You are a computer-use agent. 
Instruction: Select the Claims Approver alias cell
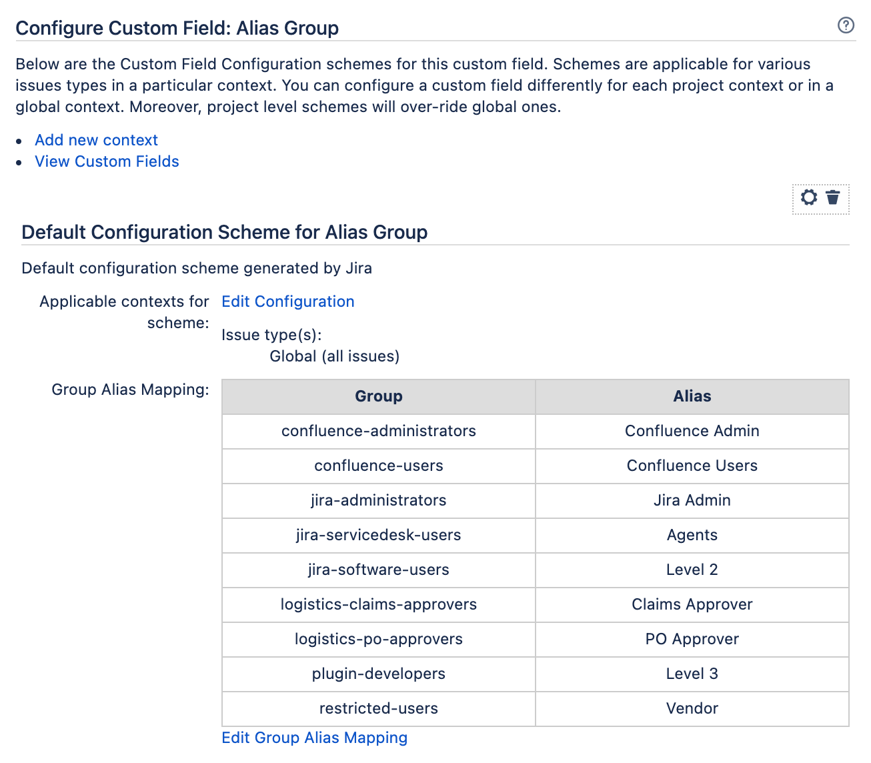692,605
